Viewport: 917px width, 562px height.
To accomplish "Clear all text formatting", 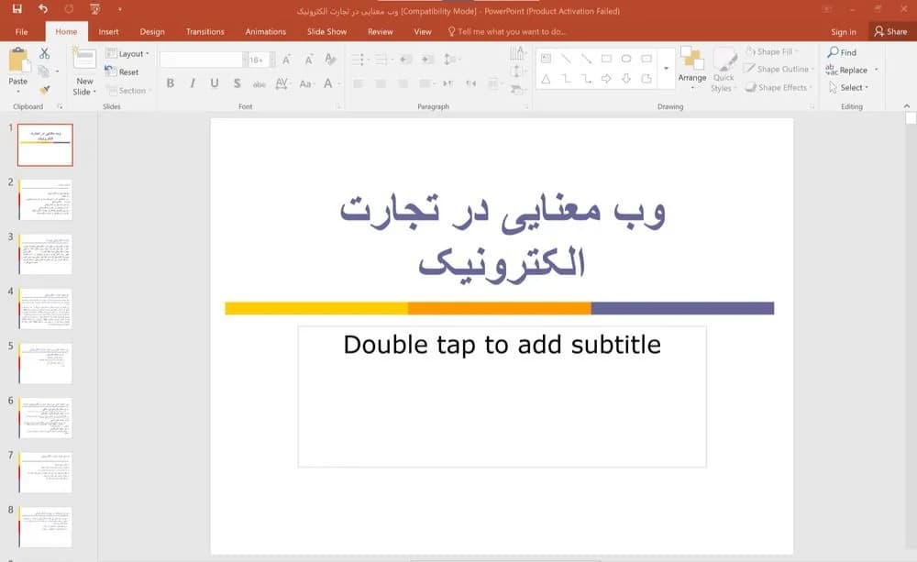I will [x=330, y=60].
